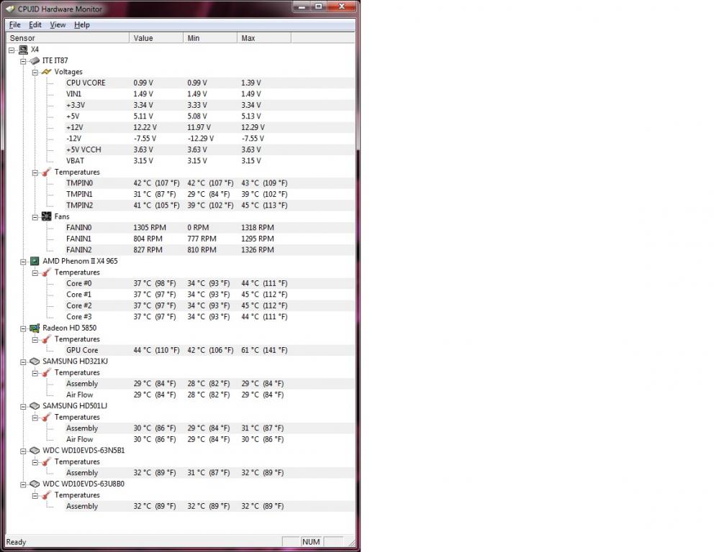Image resolution: width=714 pixels, height=552 pixels.
Task: Collapse the WDC WD10EVDS-63N5B1 node
Action: pos(23,451)
